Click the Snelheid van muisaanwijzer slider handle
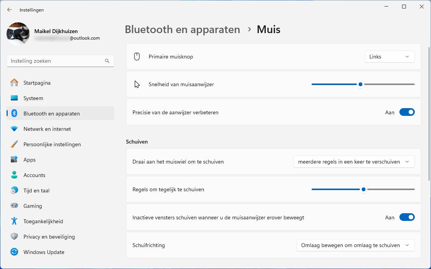Image resolution: width=431 pixels, height=269 pixels. click(x=361, y=84)
